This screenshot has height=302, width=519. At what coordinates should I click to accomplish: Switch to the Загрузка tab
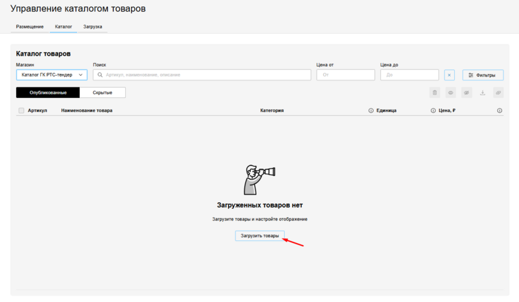(93, 27)
